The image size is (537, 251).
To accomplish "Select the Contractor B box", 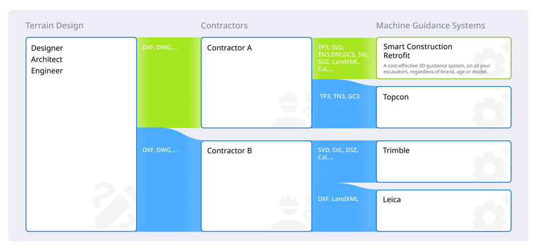I will [256, 186].
